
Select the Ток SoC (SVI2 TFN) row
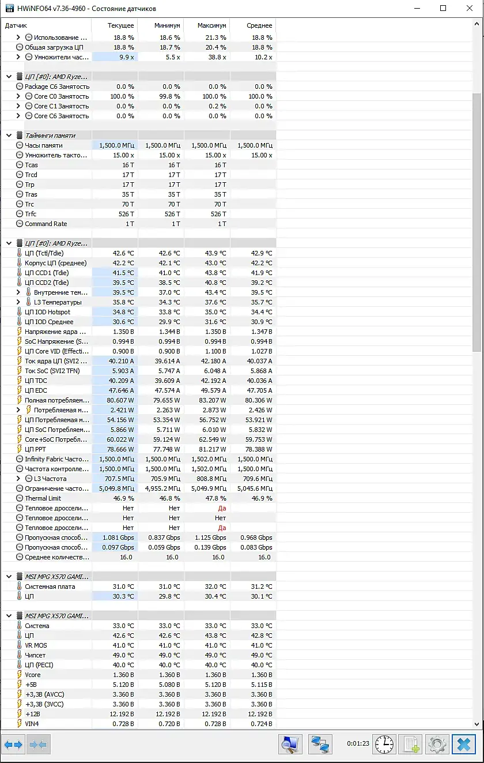pyautogui.click(x=138, y=371)
